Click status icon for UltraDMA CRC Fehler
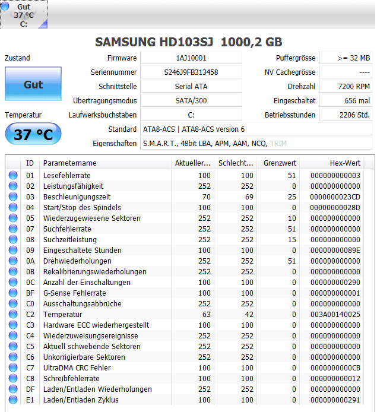Image resolution: width=377 pixels, height=412 pixels. tap(13, 367)
